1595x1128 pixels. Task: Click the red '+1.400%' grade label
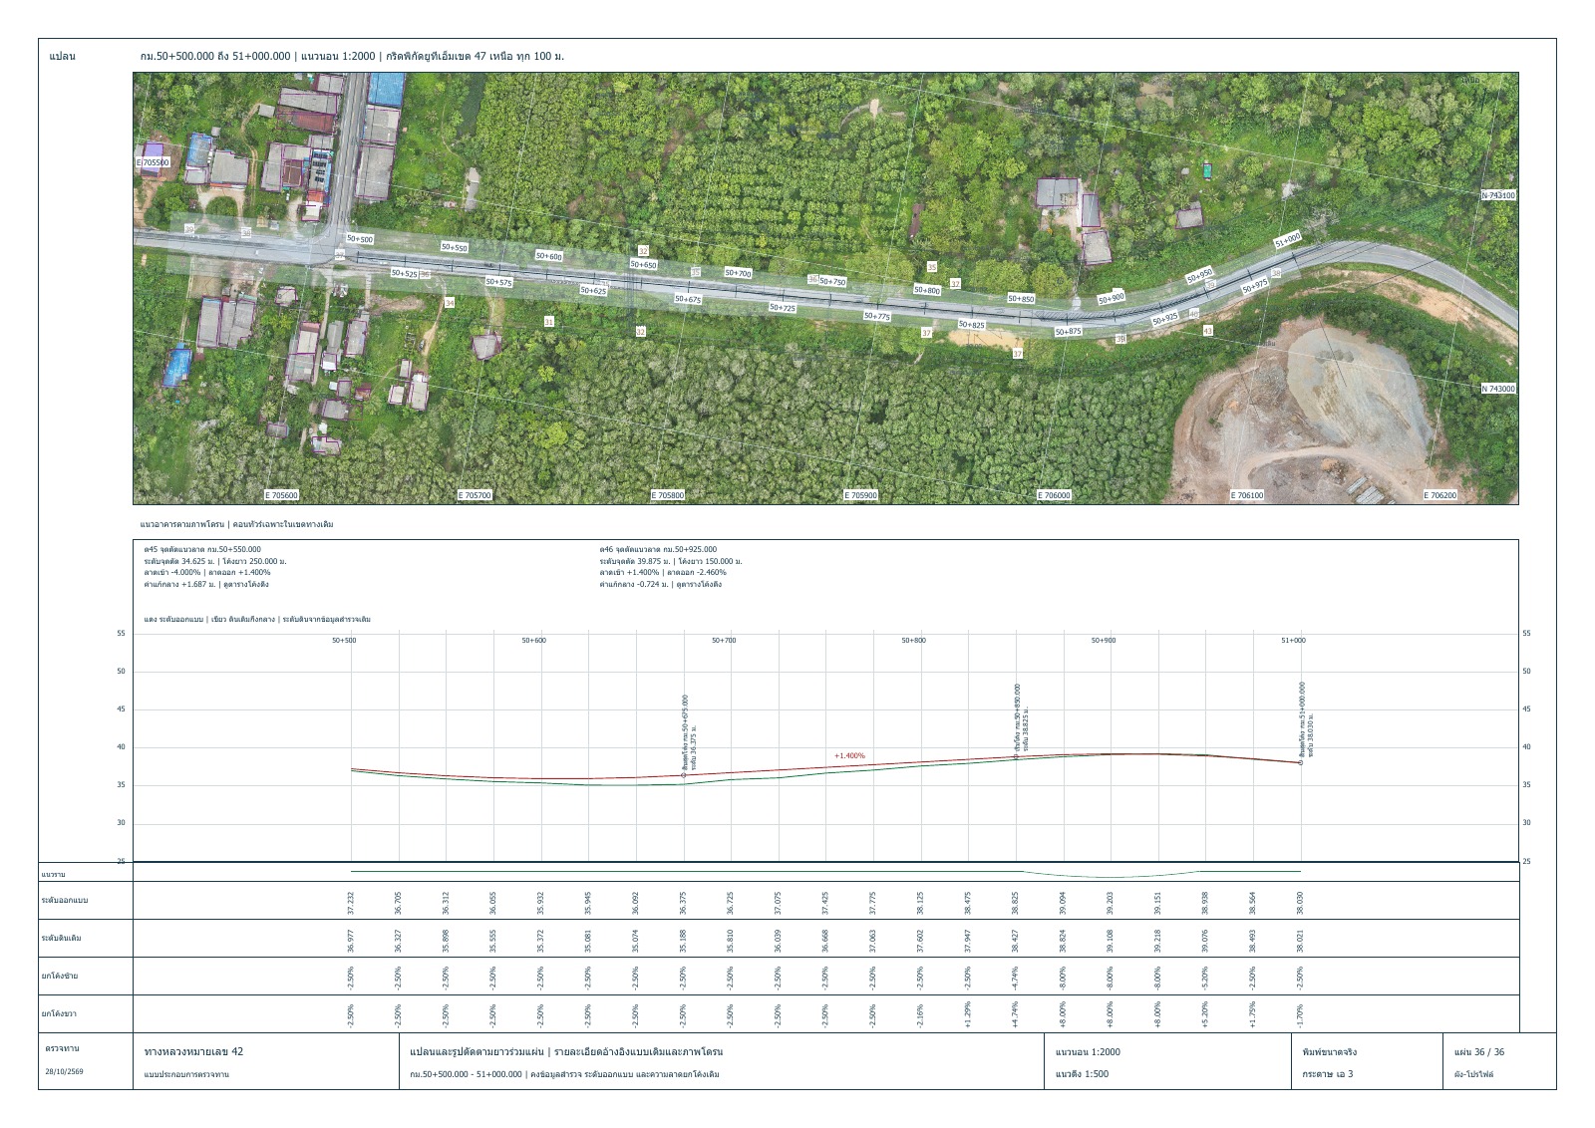click(x=849, y=756)
